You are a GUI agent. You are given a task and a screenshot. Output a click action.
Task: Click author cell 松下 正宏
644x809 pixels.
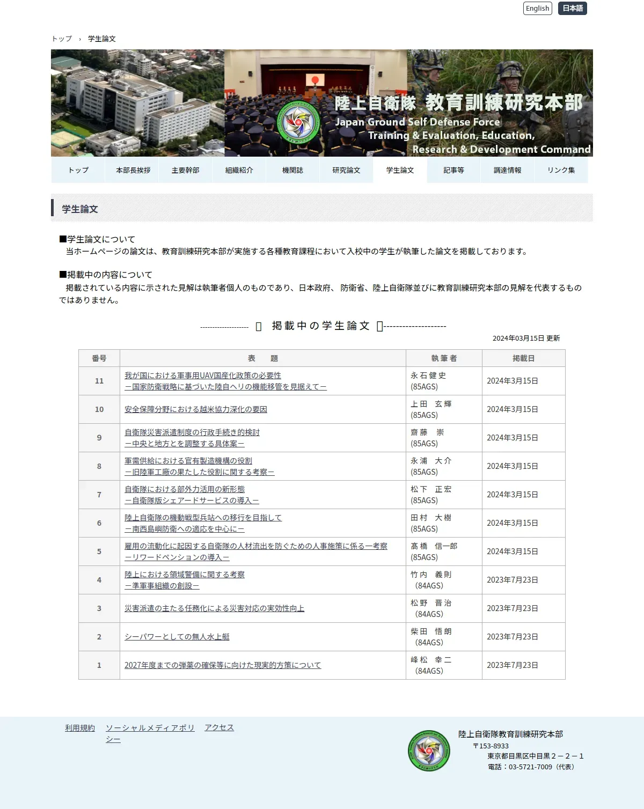coord(444,495)
